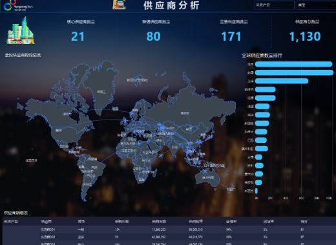Click the 171 important suppliers value
This screenshot has height=245, width=336.
pos(231,36)
